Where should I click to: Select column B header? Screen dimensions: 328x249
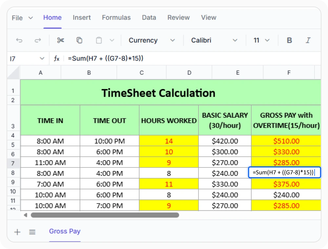coord(89,73)
